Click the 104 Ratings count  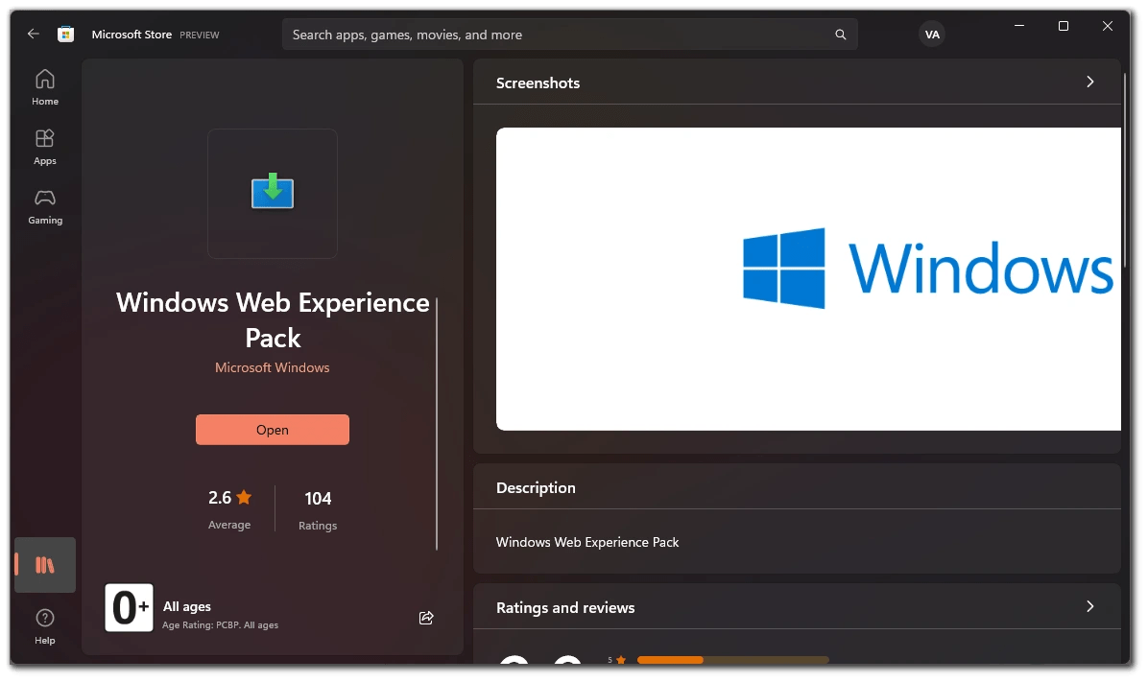tap(318, 509)
